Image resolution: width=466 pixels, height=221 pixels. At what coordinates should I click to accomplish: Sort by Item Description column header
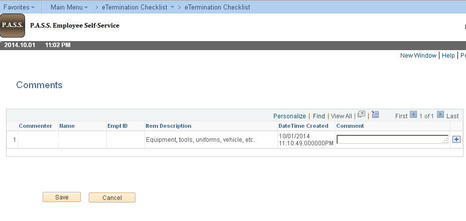pos(168,126)
